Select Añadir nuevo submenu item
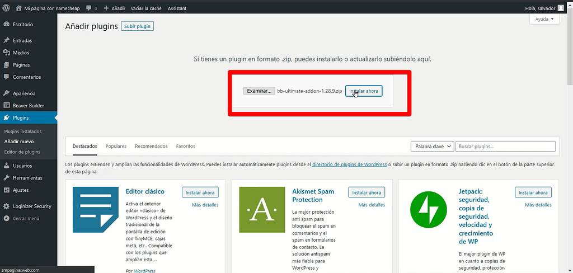The image size is (573, 273). click(x=19, y=142)
